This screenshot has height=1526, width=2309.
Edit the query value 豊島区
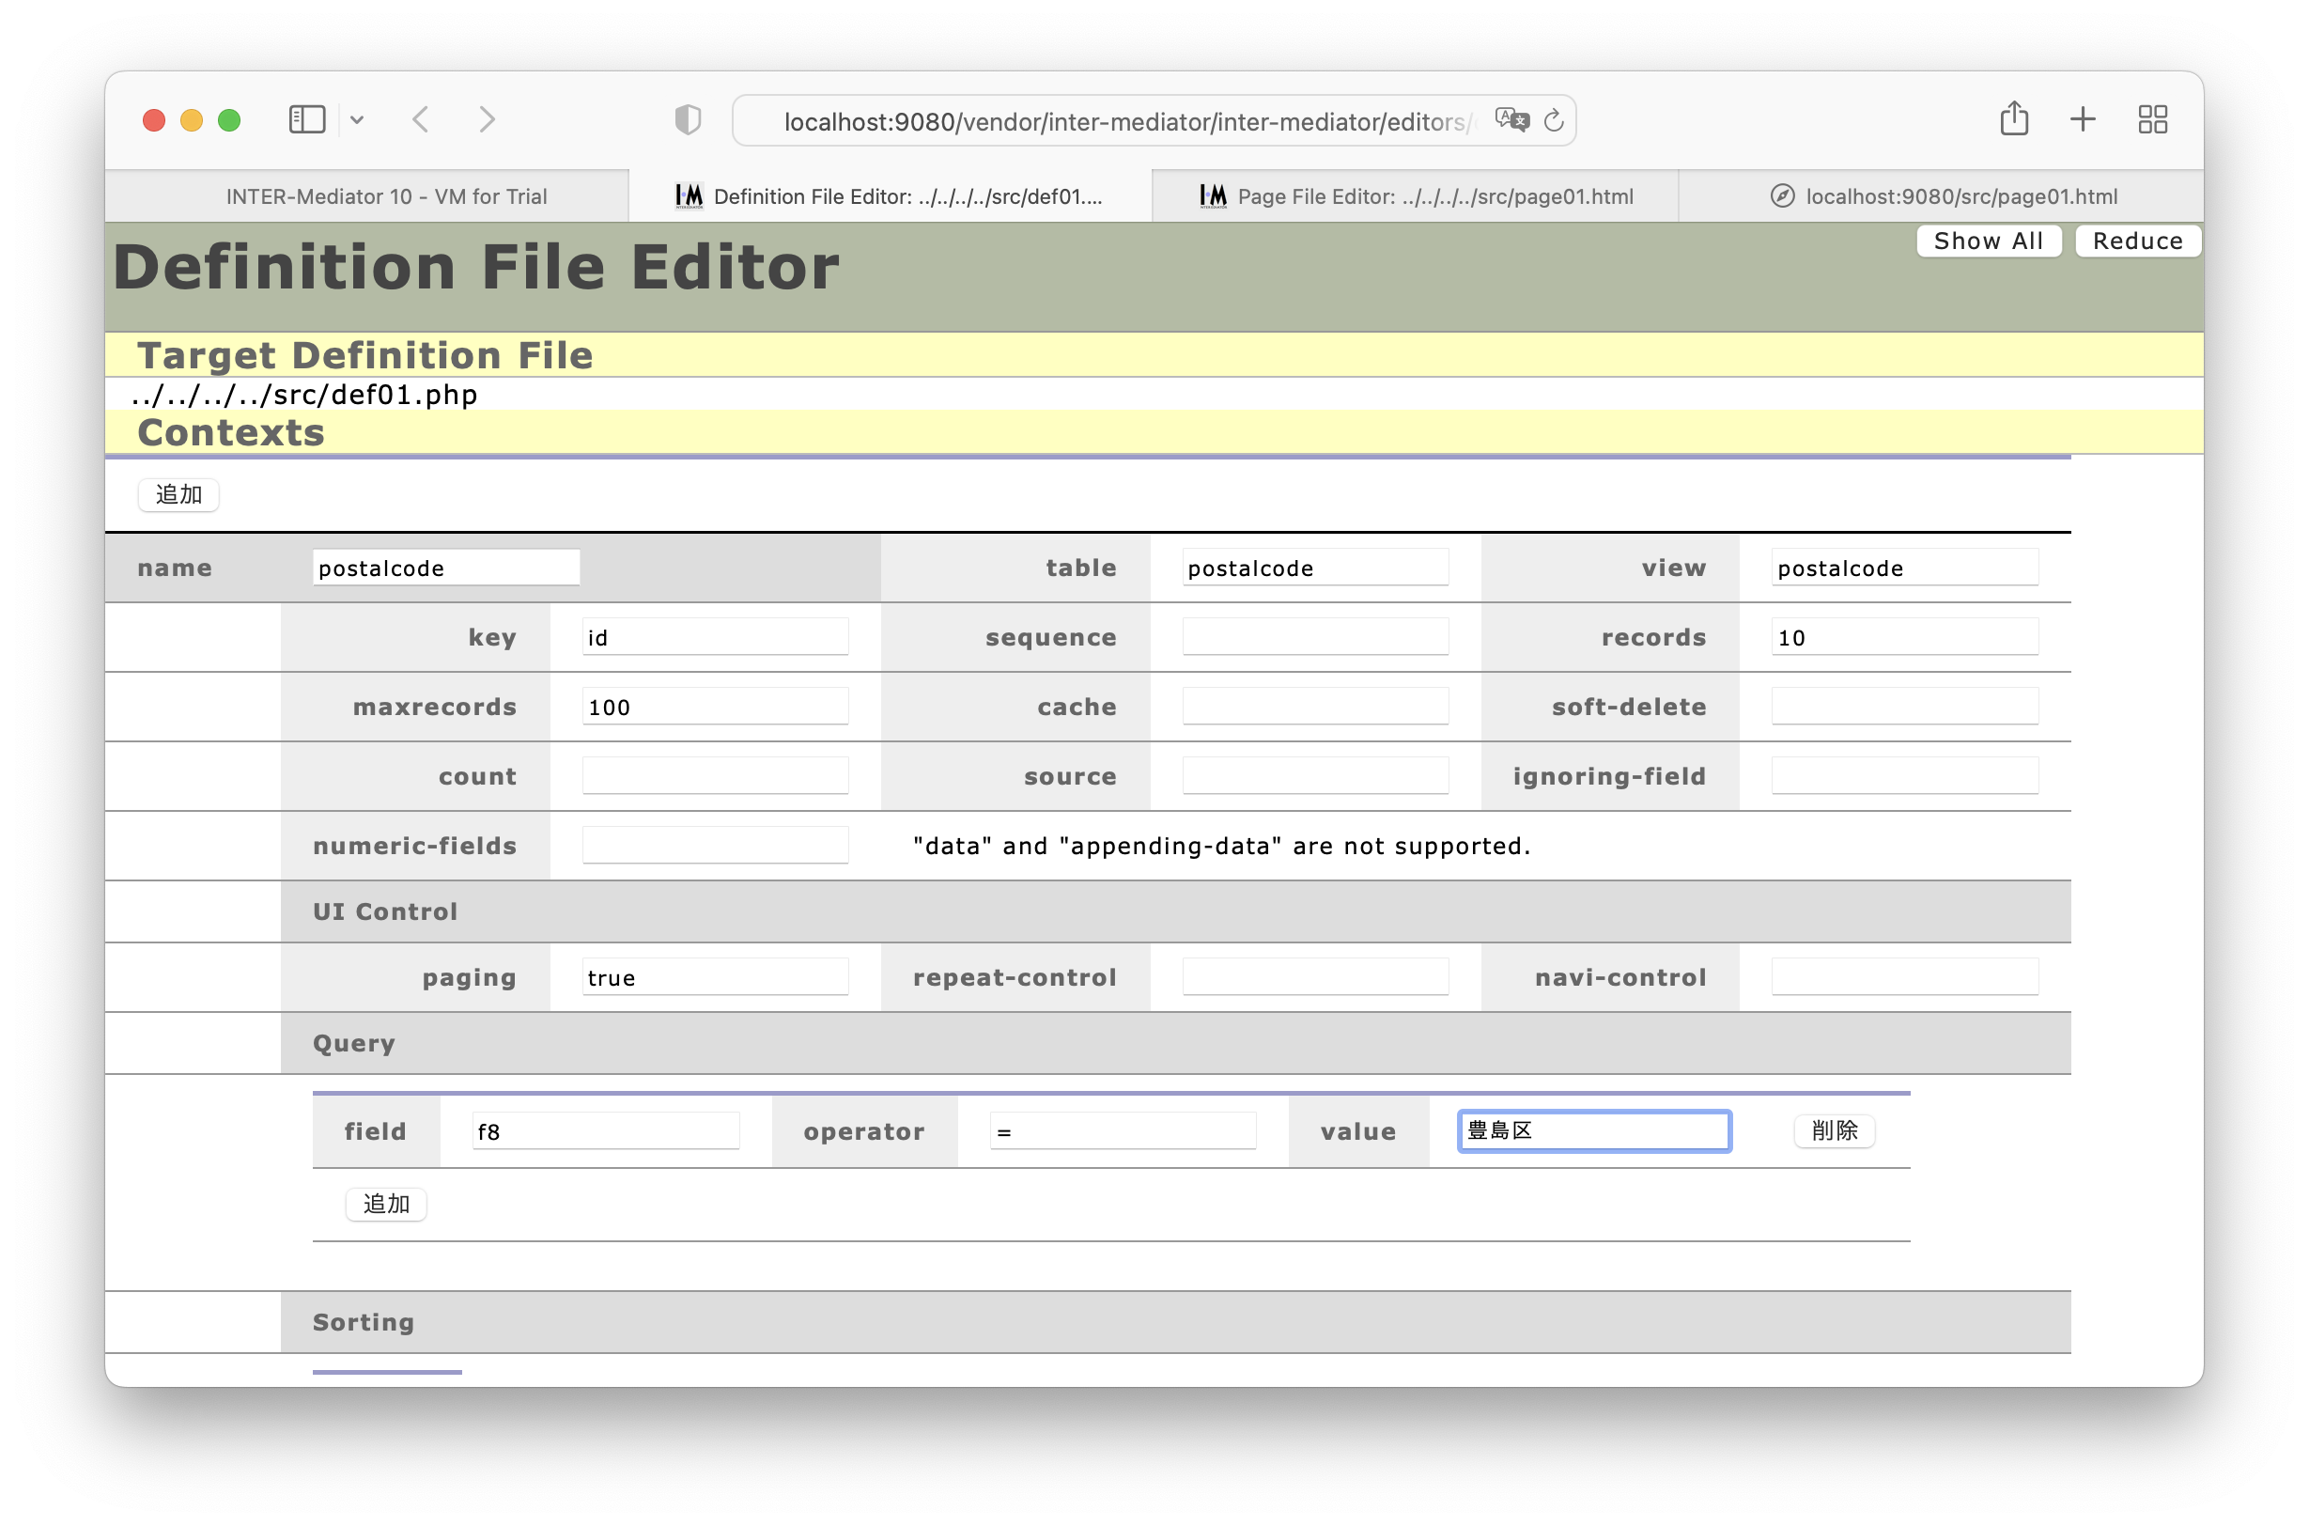tap(1594, 1129)
